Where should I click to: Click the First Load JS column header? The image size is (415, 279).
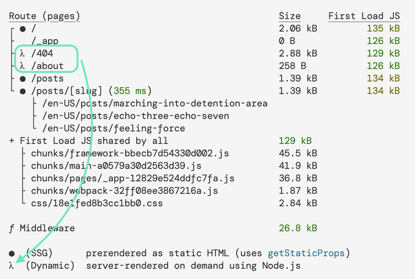tap(364, 16)
